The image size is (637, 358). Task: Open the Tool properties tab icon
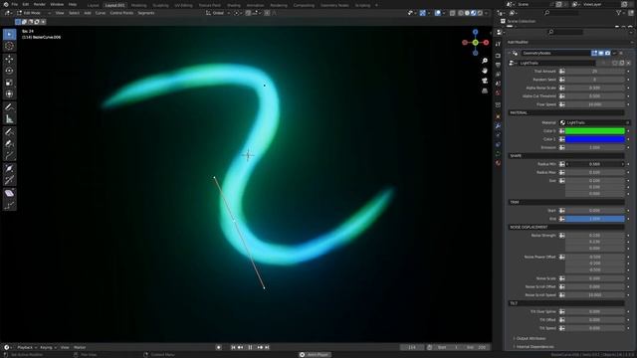click(x=498, y=44)
